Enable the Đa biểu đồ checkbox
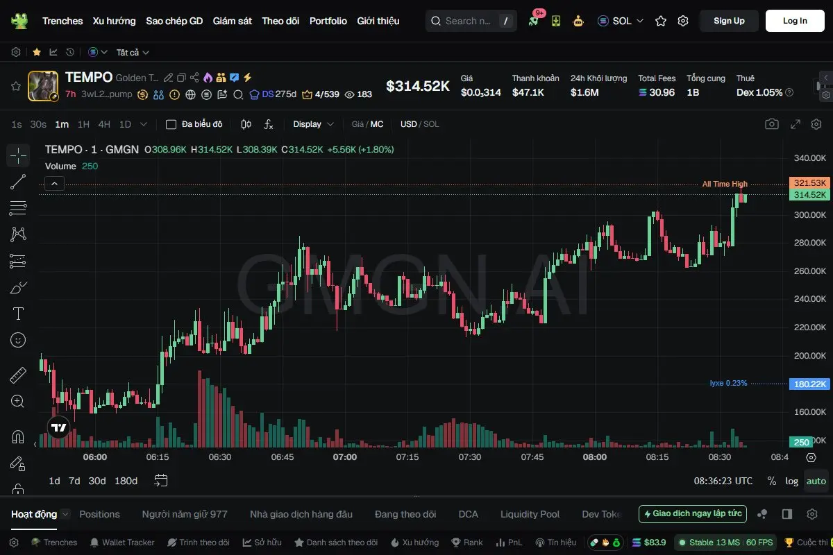Viewport: 833px width, 555px height. 171,124
